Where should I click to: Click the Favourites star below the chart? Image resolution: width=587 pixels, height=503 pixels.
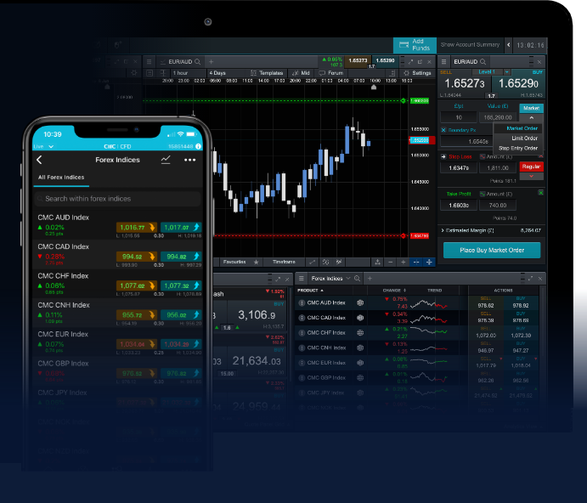click(256, 263)
